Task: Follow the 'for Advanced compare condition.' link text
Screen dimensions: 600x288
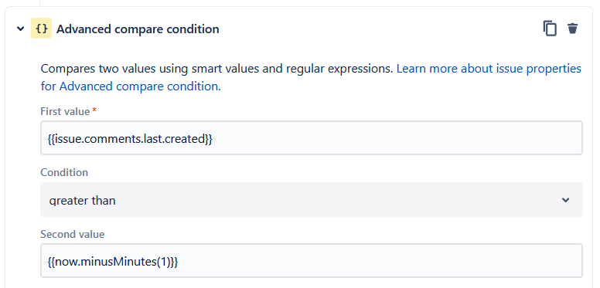Action: (x=131, y=86)
